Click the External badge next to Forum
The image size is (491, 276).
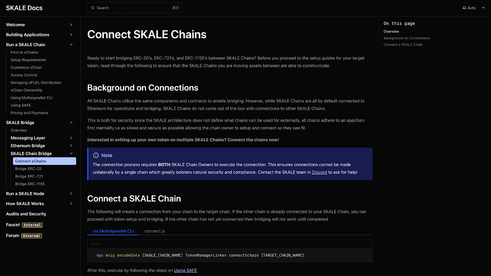31,236
